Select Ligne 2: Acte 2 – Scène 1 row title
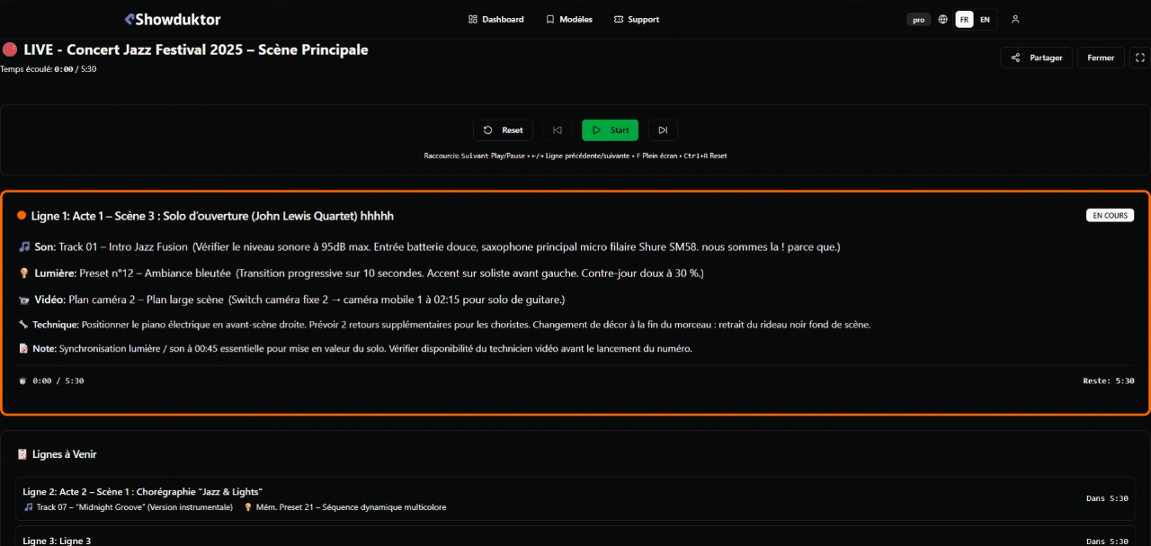Image resolution: width=1151 pixels, height=546 pixels. (x=143, y=492)
